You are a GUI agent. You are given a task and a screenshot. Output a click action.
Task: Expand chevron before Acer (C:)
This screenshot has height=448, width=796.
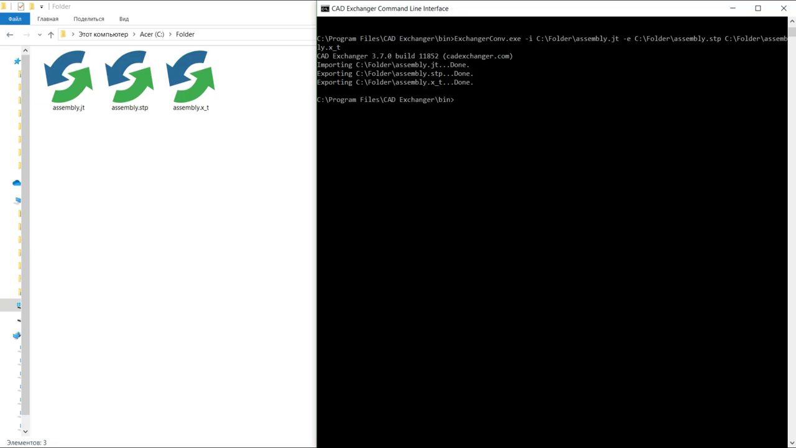pyautogui.click(x=134, y=34)
